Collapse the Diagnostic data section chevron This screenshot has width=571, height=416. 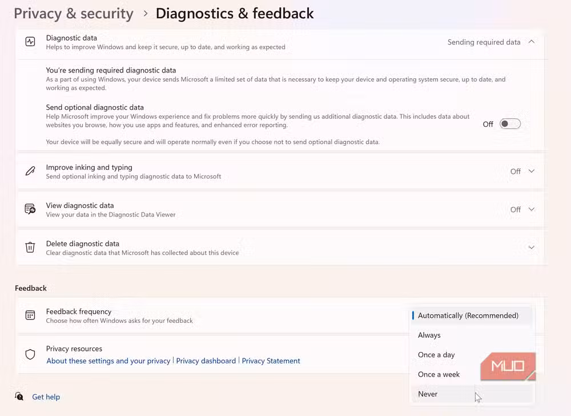pos(532,42)
